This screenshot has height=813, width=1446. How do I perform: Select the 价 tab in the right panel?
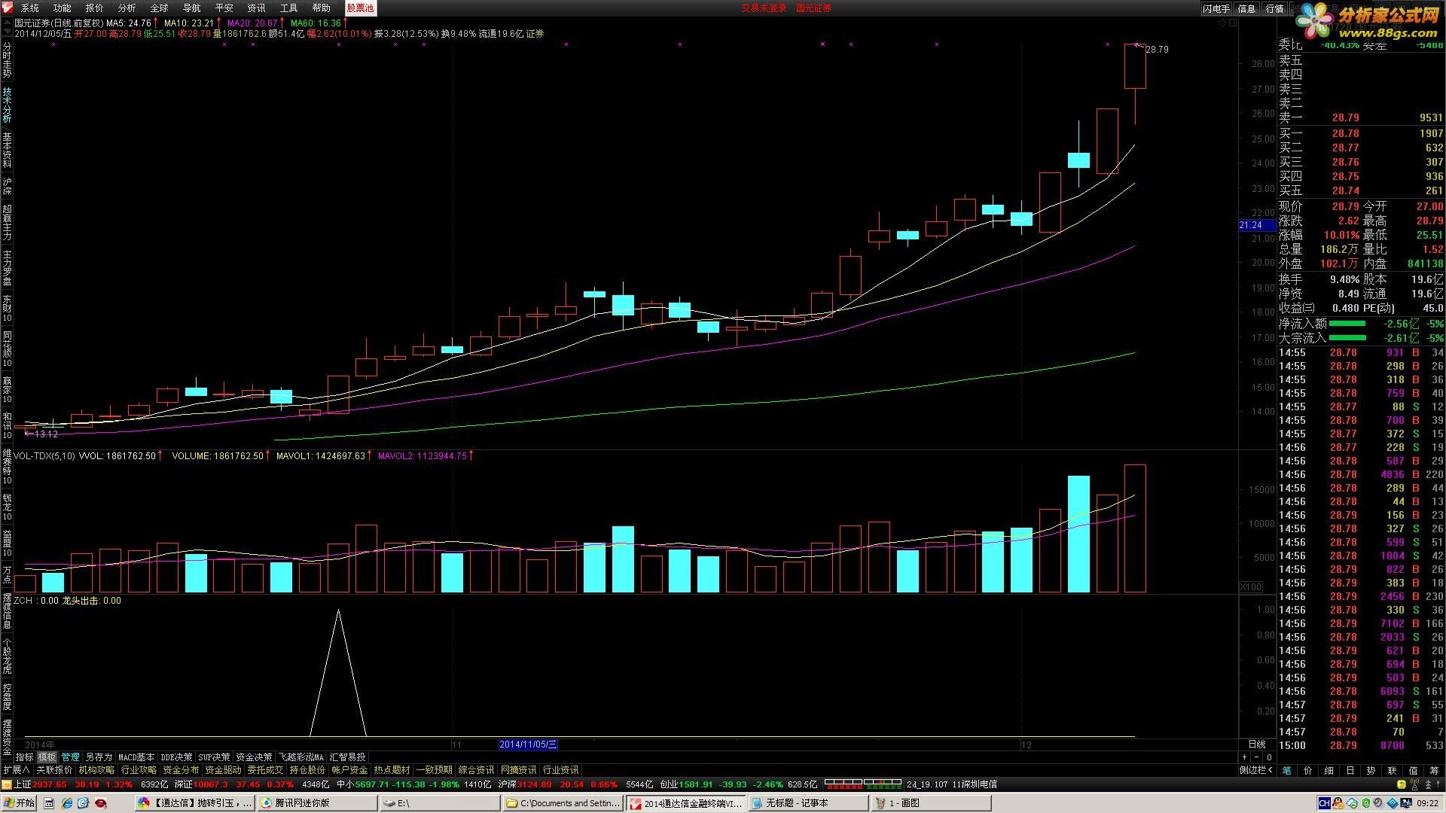[1307, 770]
